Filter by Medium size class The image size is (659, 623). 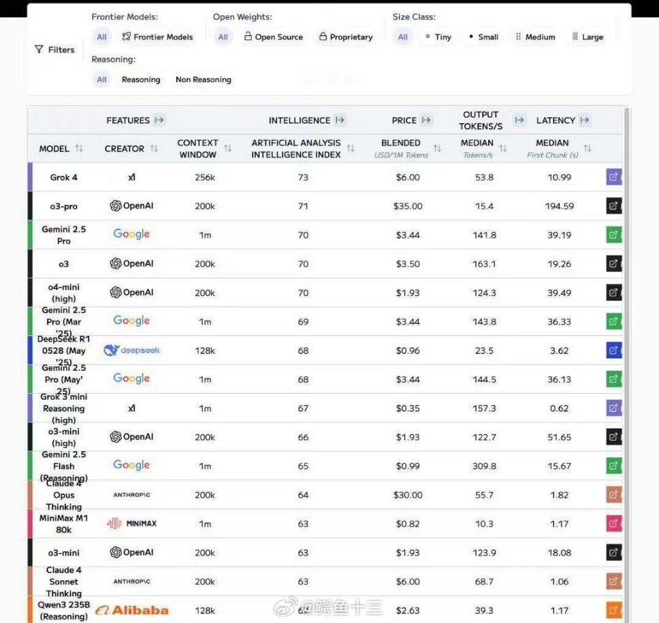535,37
